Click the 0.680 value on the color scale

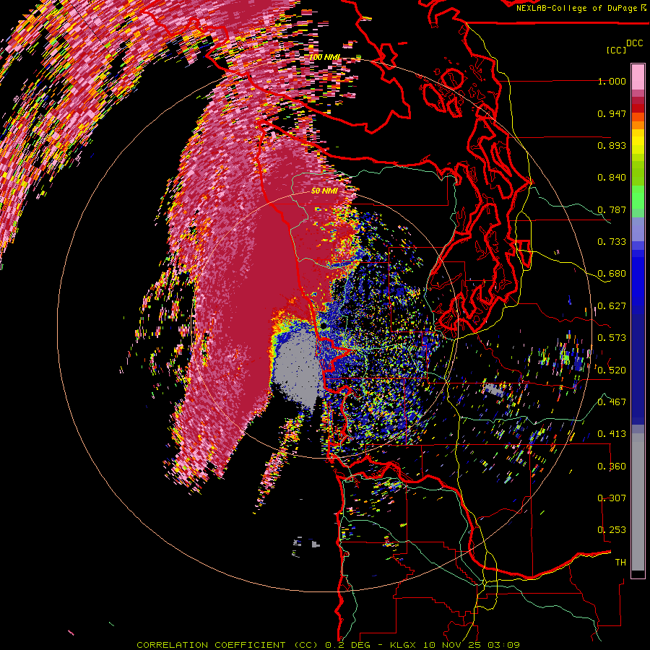coord(612,274)
